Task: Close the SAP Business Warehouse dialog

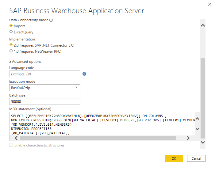Action: tap(210, 4)
